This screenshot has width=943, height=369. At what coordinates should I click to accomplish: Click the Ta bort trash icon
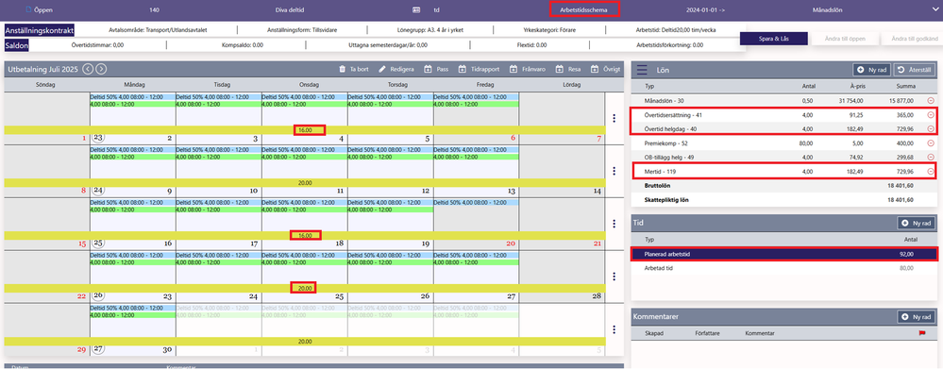[x=343, y=69]
